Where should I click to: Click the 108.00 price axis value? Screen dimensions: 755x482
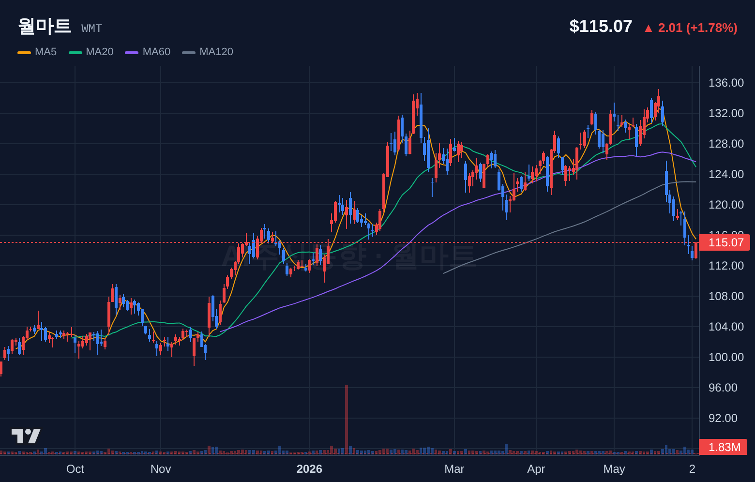726,296
